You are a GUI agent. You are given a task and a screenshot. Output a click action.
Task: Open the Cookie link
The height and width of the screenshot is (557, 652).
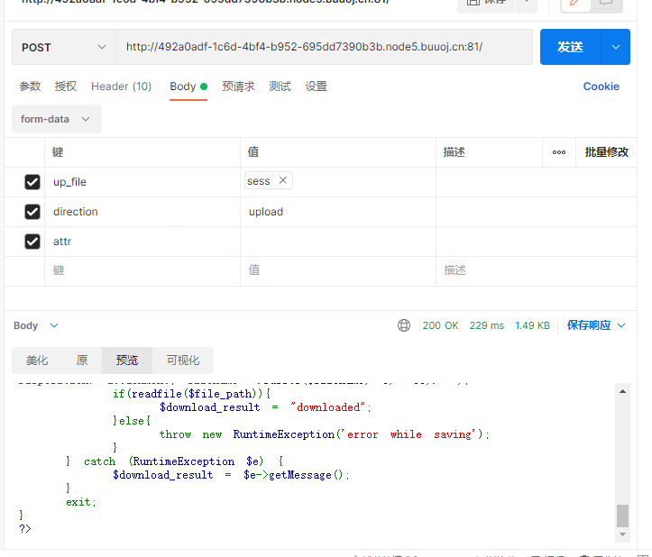click(601, 87)
